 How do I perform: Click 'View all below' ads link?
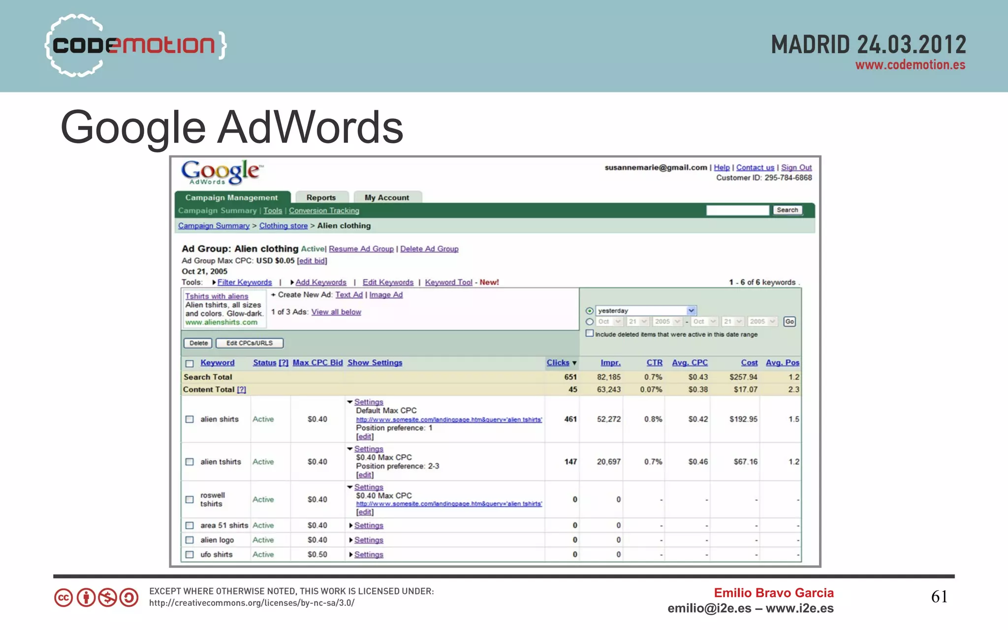[x=336, y=312]
